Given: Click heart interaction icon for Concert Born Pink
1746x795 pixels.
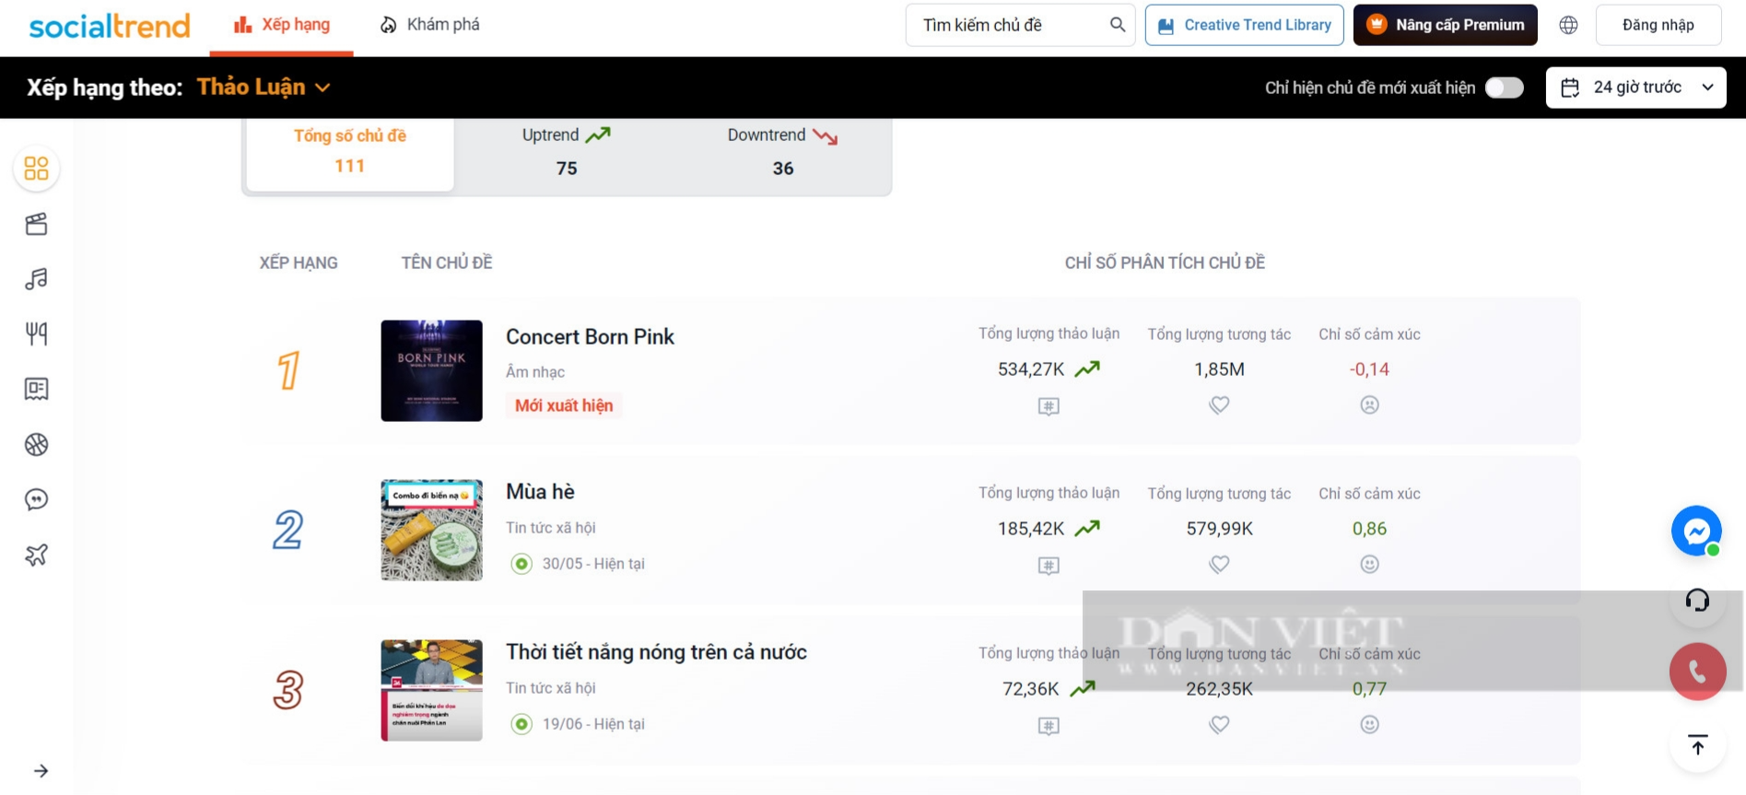Looking at the screenshot, I should coord(1219,404).
